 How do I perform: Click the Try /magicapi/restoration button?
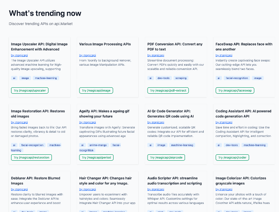[x=31, y=158]
